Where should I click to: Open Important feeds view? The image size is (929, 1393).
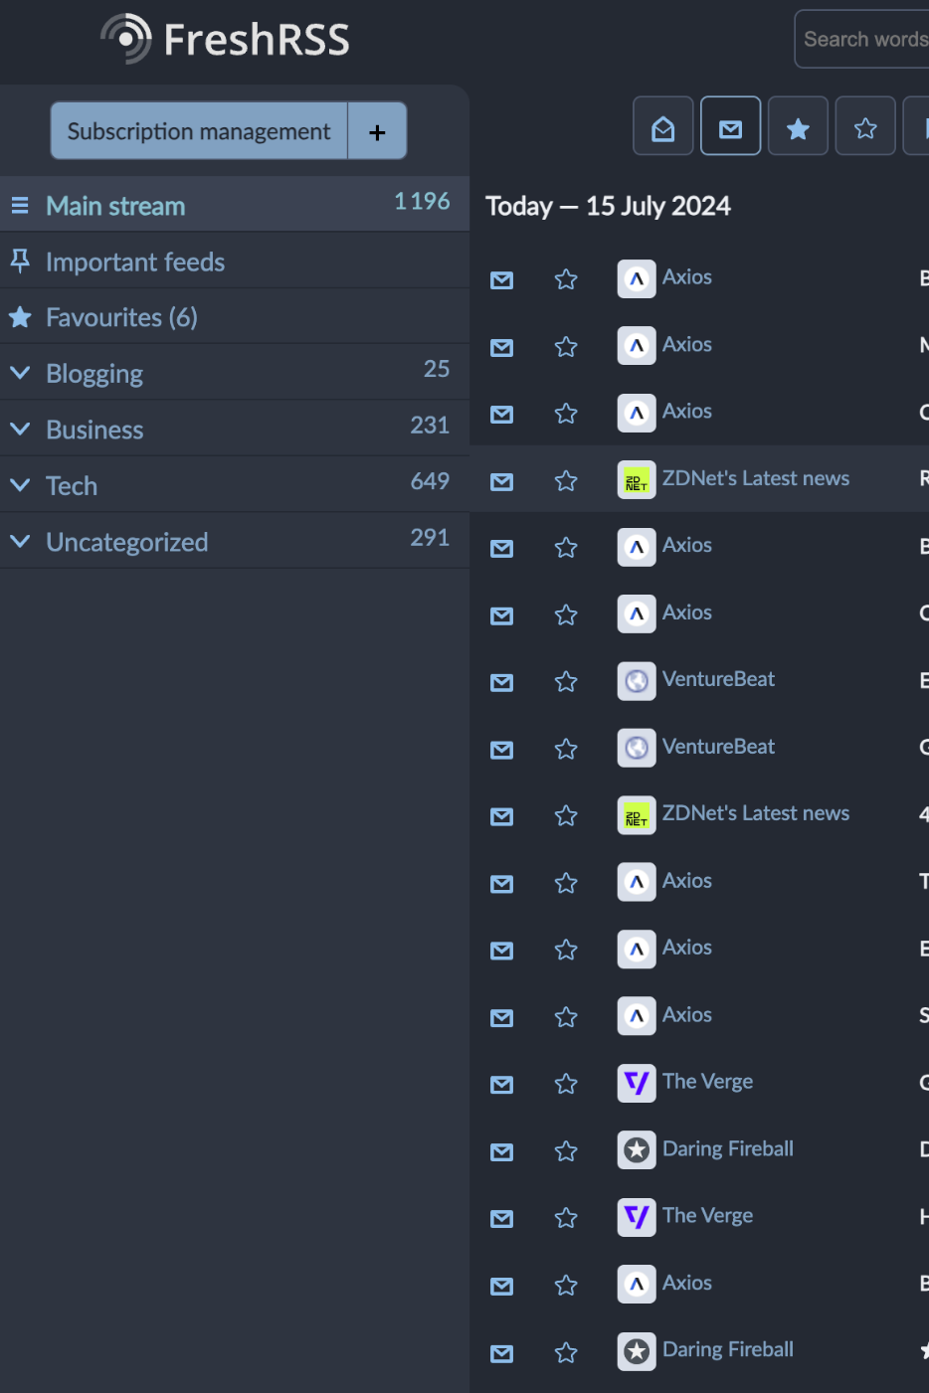pyautogui.click(x=135, y=261)
